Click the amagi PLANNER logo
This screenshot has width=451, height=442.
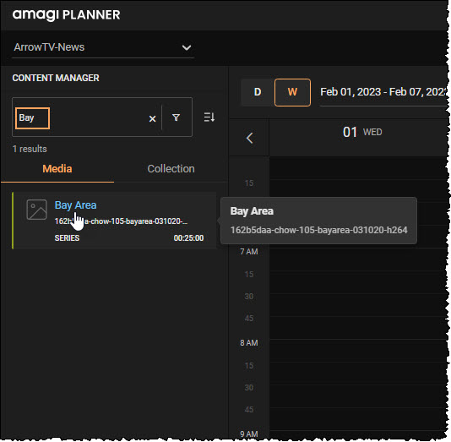click(x=66, y=14)
